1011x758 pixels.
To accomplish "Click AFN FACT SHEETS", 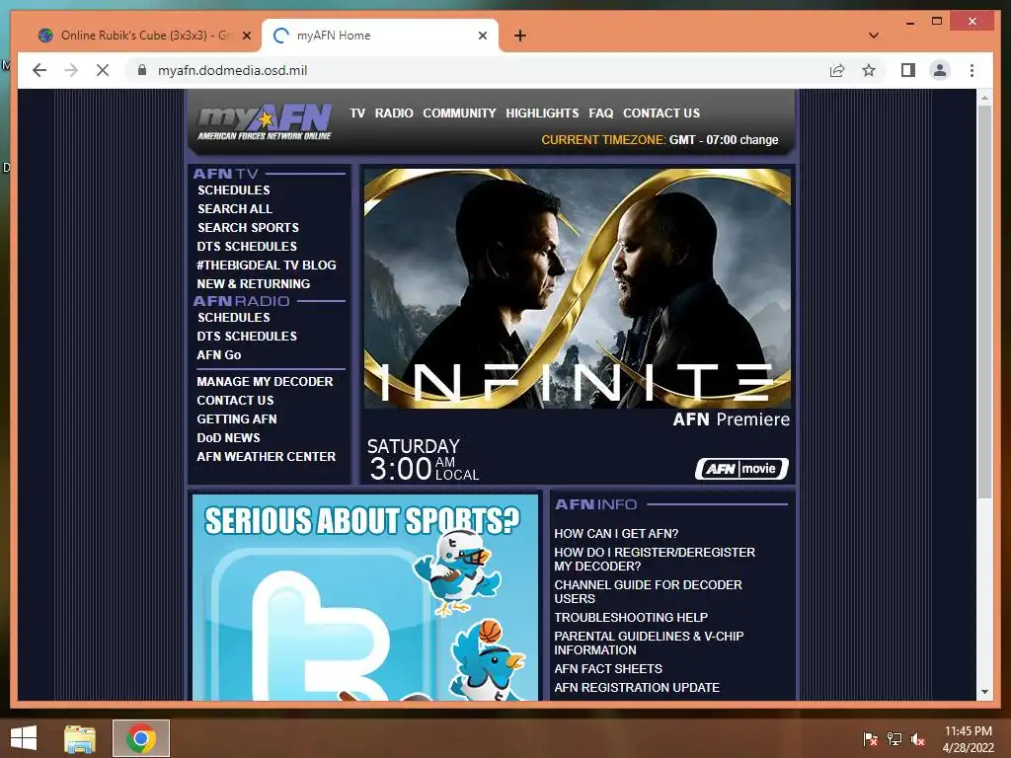I will 608,669.
